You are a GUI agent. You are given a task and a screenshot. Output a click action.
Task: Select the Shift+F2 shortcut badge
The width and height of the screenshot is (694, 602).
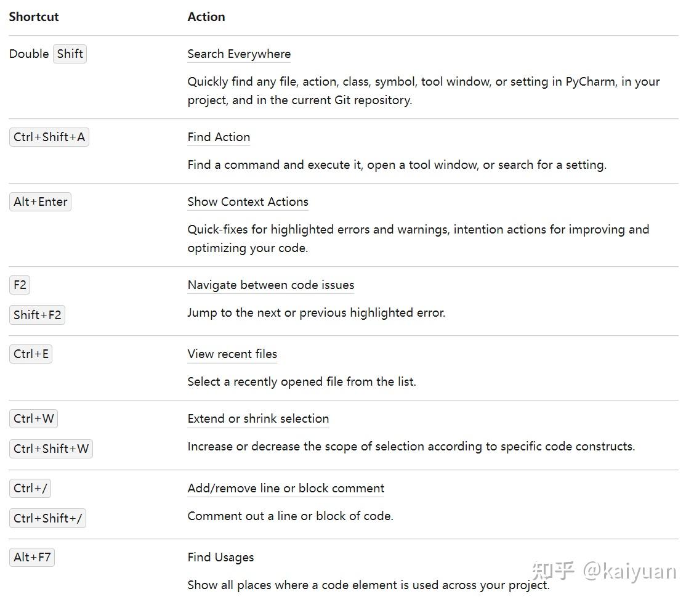(x=37, y=315)
